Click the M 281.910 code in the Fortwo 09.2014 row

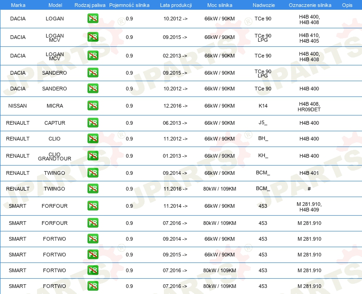[309, 239]
